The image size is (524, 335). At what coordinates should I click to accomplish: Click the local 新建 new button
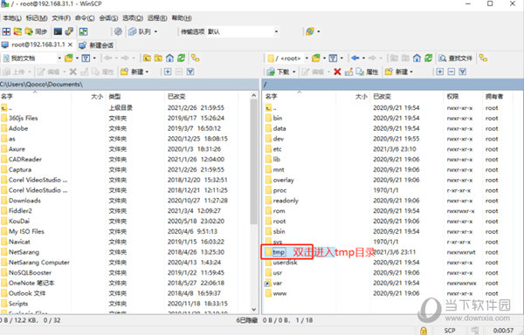tap(134, 72)
